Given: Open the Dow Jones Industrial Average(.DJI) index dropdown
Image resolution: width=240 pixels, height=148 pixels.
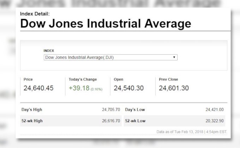Looking at the screenshot, I should 110,57.
